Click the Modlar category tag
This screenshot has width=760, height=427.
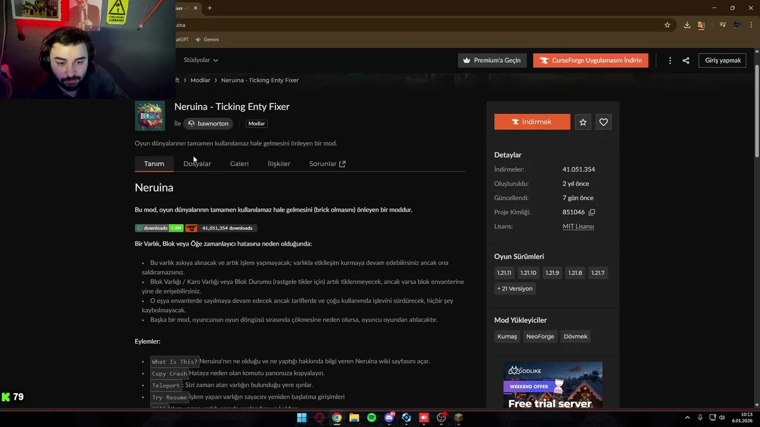click(x=256, y=123)
